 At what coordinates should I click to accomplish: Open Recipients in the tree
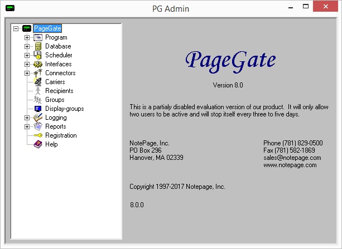pos(59,91)
